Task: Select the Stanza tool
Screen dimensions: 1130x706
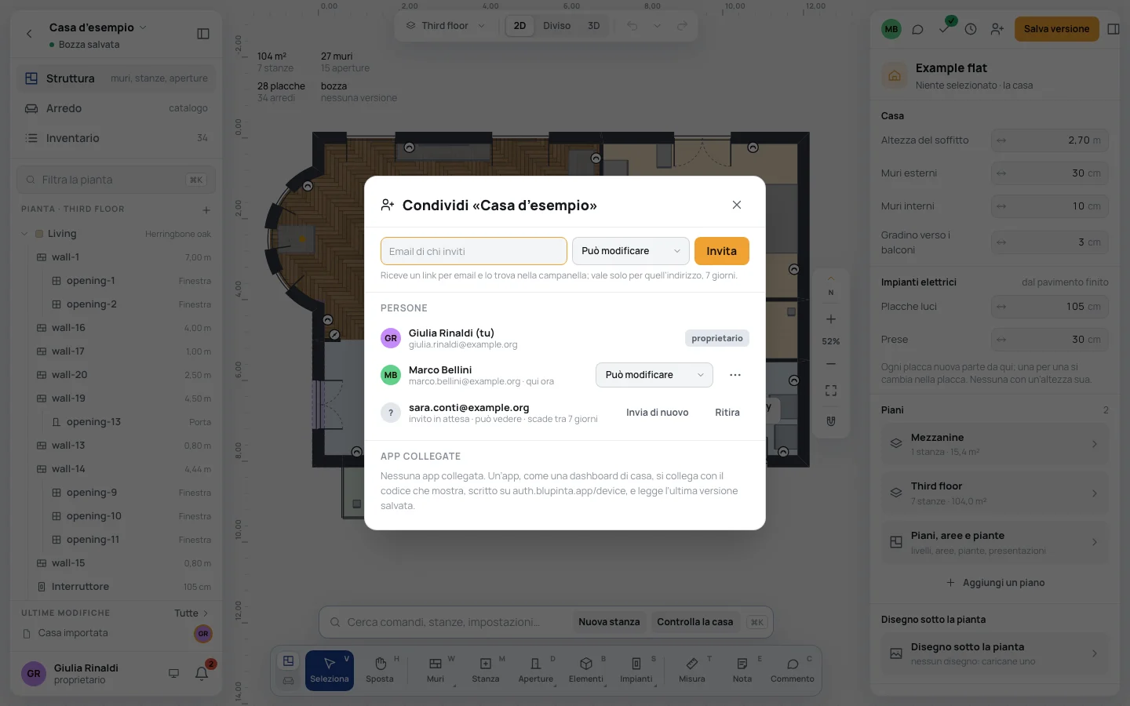Action: pos(486,671)
